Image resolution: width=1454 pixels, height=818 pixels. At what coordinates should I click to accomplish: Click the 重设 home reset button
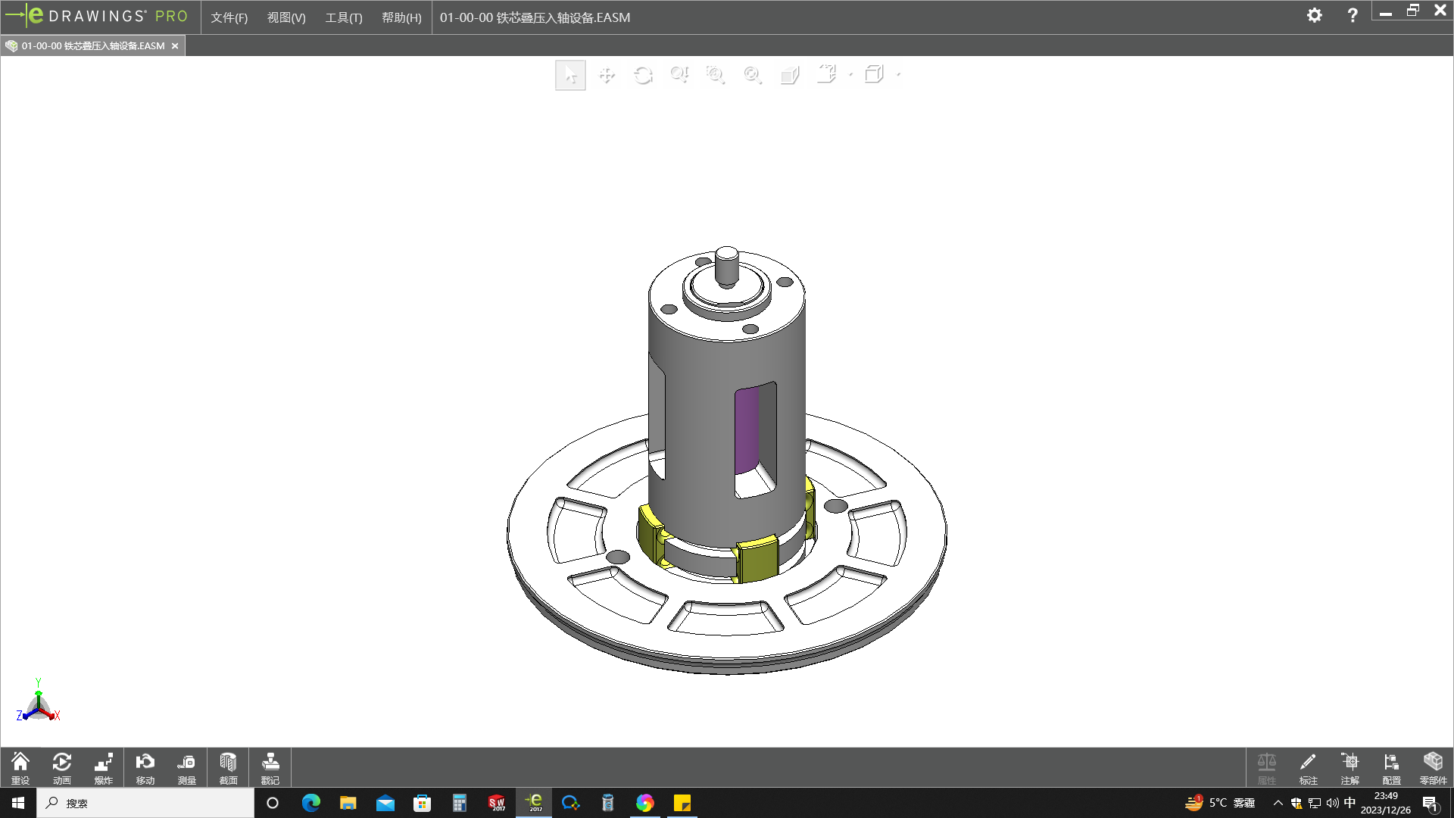click(x=20, y=768)
